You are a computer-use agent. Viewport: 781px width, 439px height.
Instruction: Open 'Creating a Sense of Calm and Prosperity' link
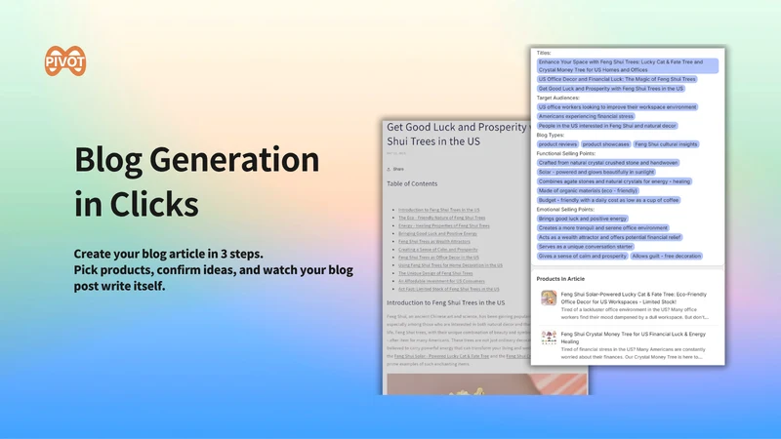tap(437, 250)
